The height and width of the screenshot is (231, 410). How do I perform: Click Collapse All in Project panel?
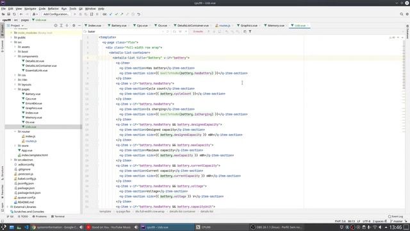tap(67, 26)
